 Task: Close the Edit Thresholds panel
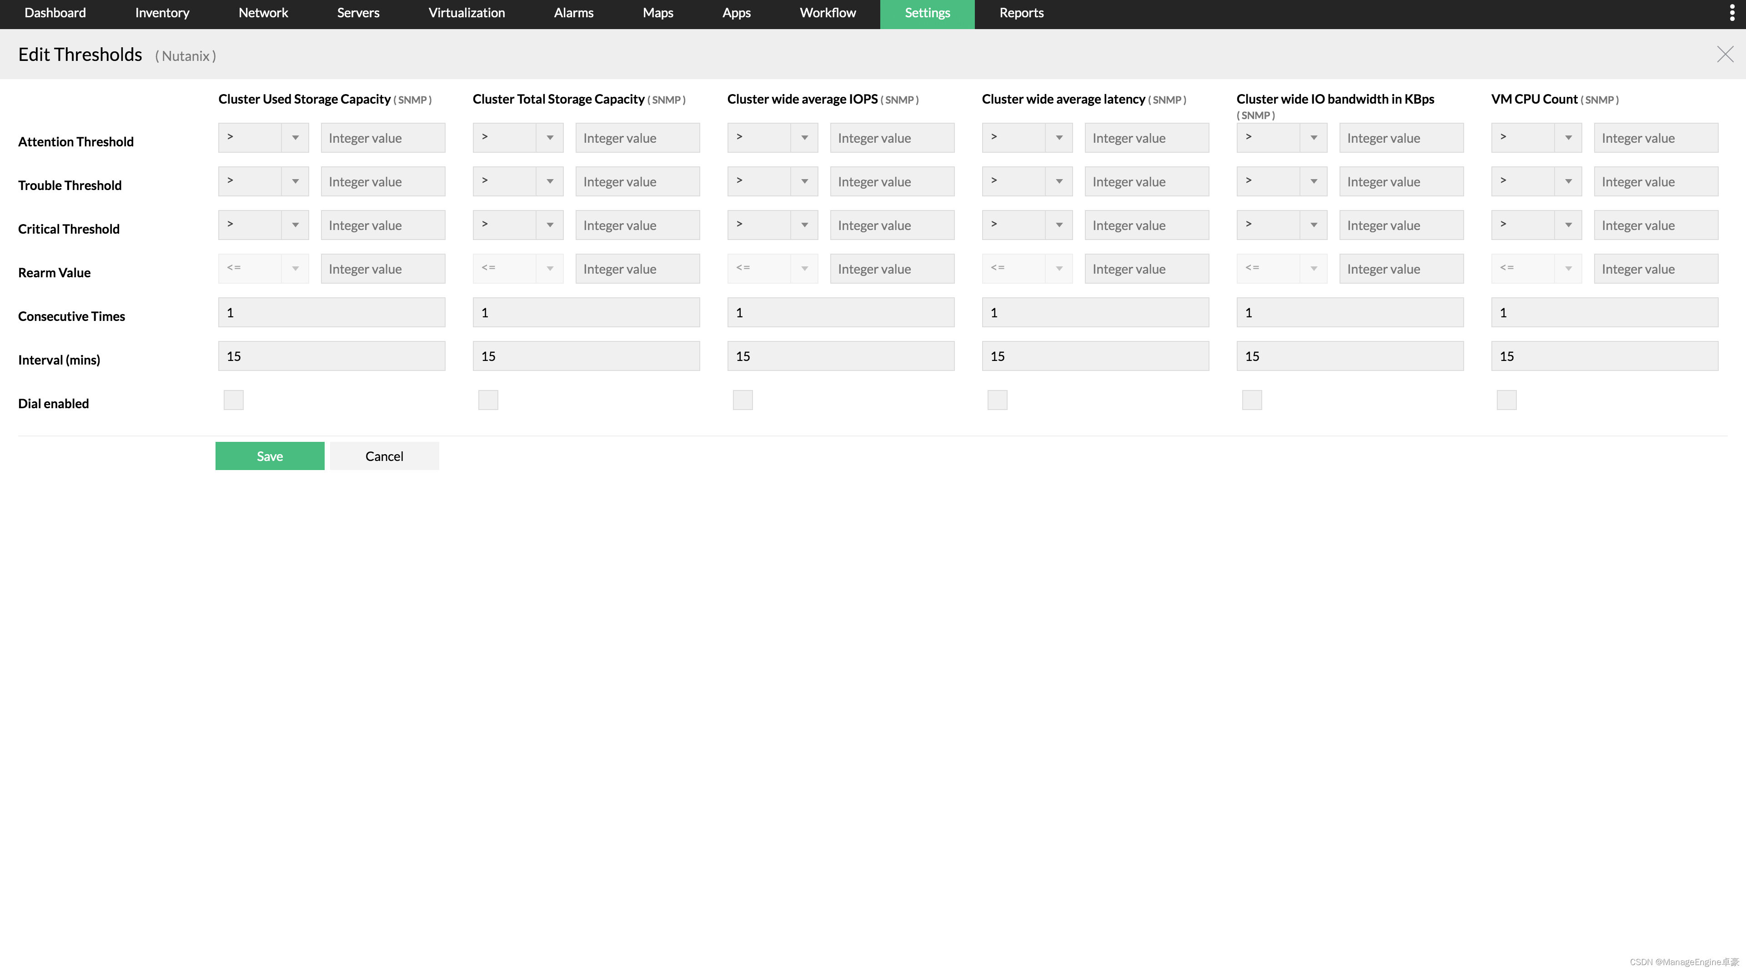1725,54
